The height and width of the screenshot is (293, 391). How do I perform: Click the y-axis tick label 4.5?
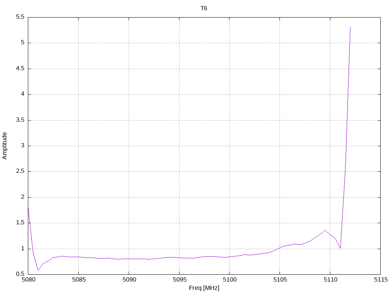(20, 69)
